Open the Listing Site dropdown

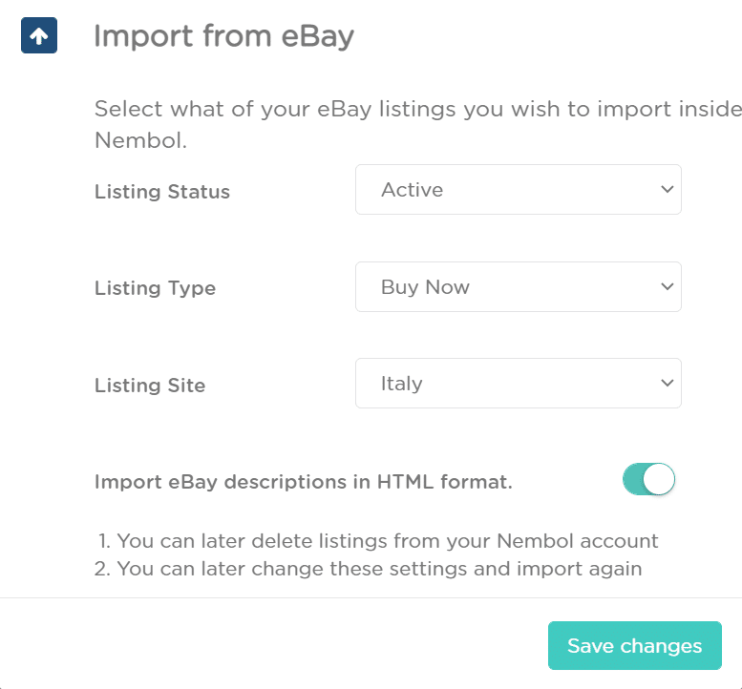pos(519,383)
